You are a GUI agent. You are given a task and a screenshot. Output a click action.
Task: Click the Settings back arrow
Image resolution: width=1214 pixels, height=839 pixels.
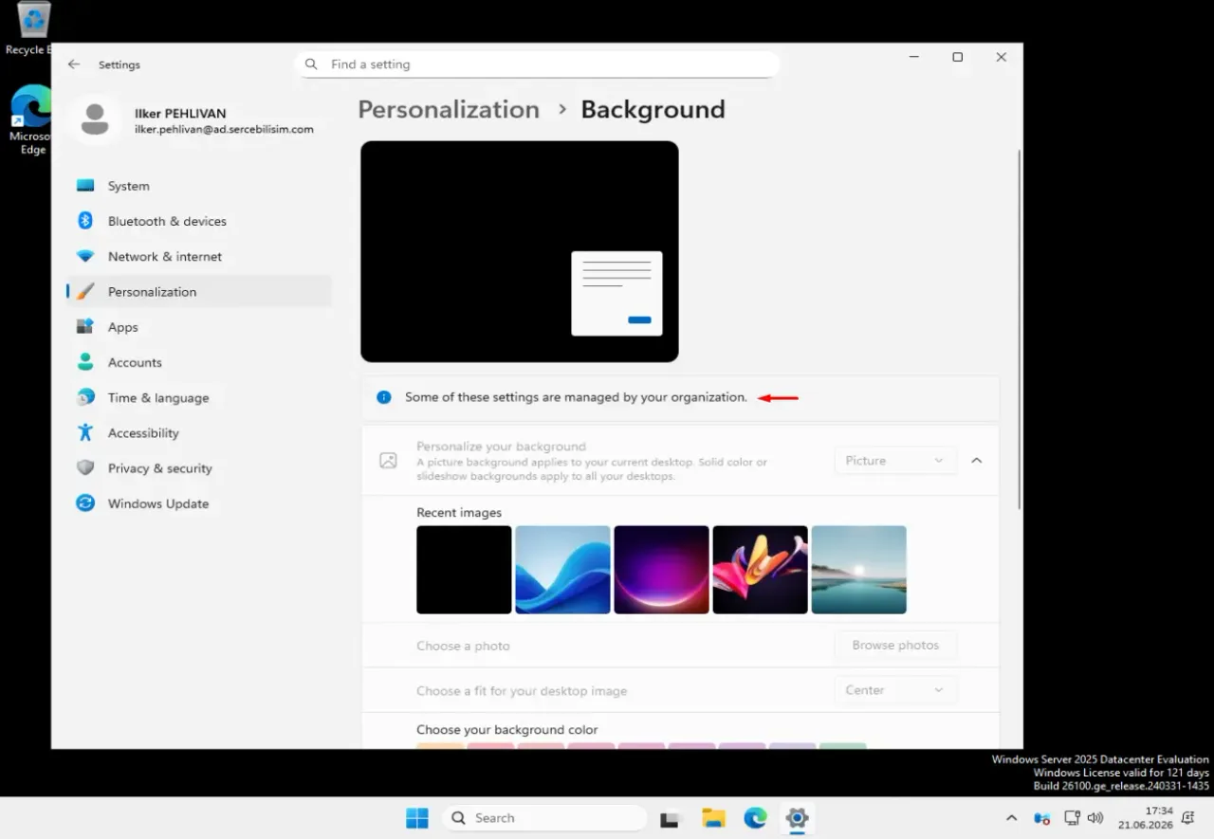(74, 64)
